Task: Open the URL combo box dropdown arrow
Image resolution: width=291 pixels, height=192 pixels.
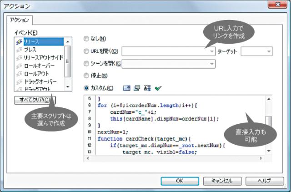Action: tap(212, 51)
